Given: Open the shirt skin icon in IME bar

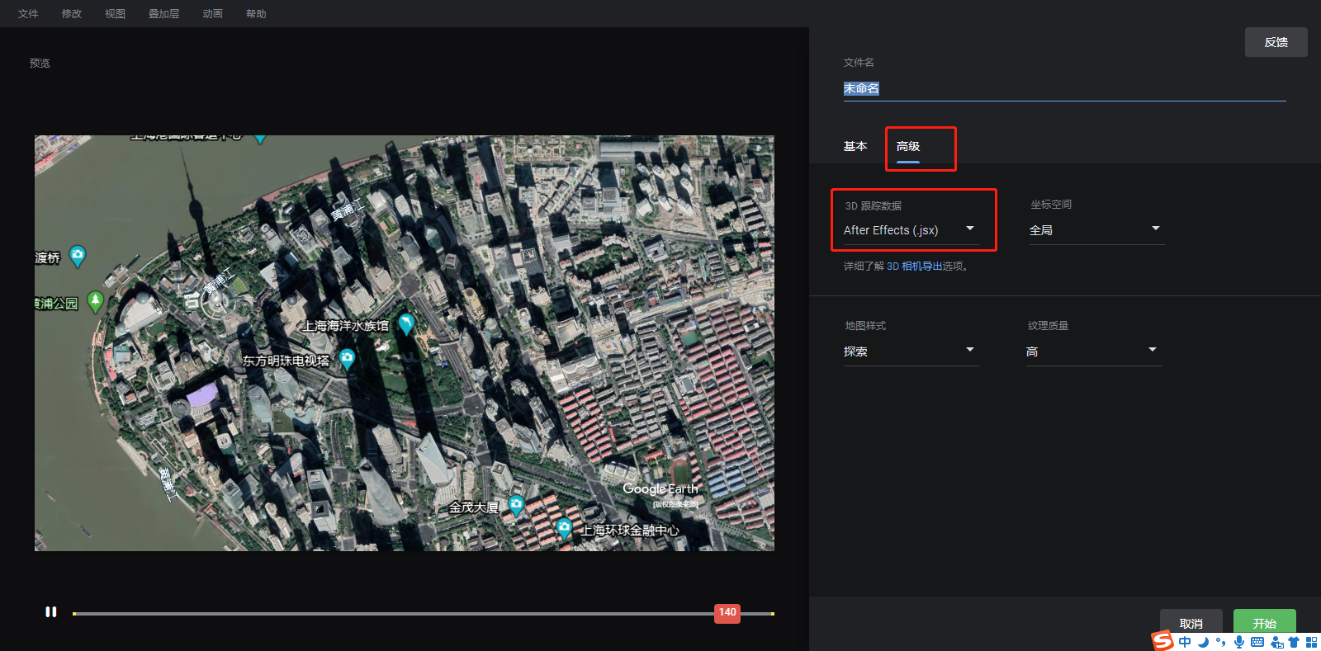Looking at the screenshot, I should coord(1294,642).
